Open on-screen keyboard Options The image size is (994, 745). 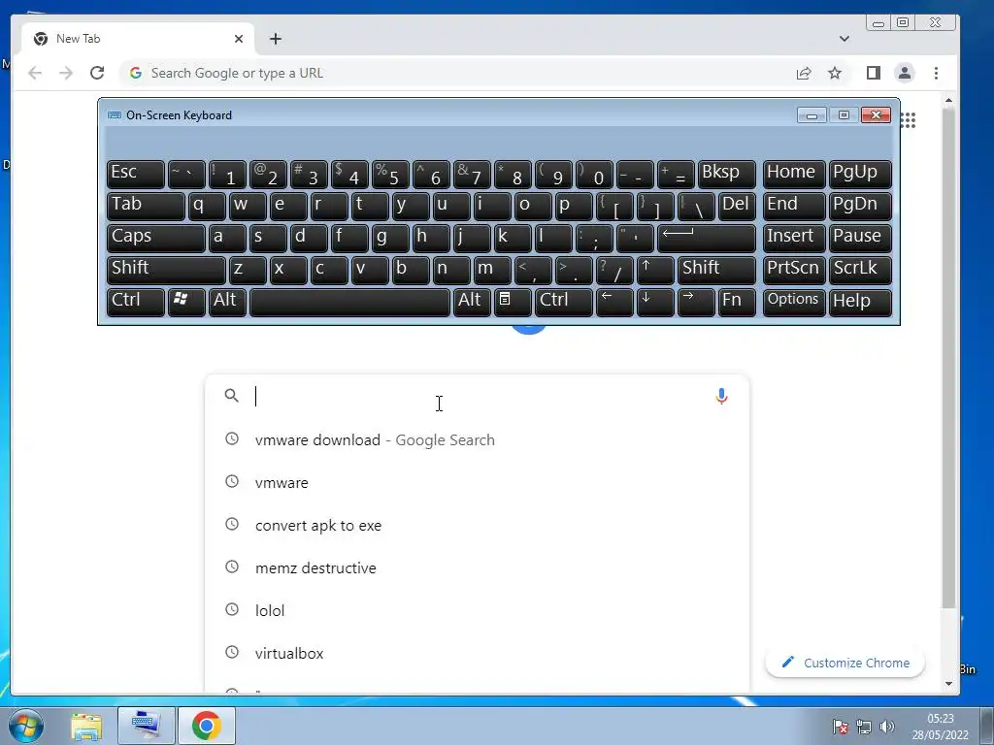(x=794, y=302)
